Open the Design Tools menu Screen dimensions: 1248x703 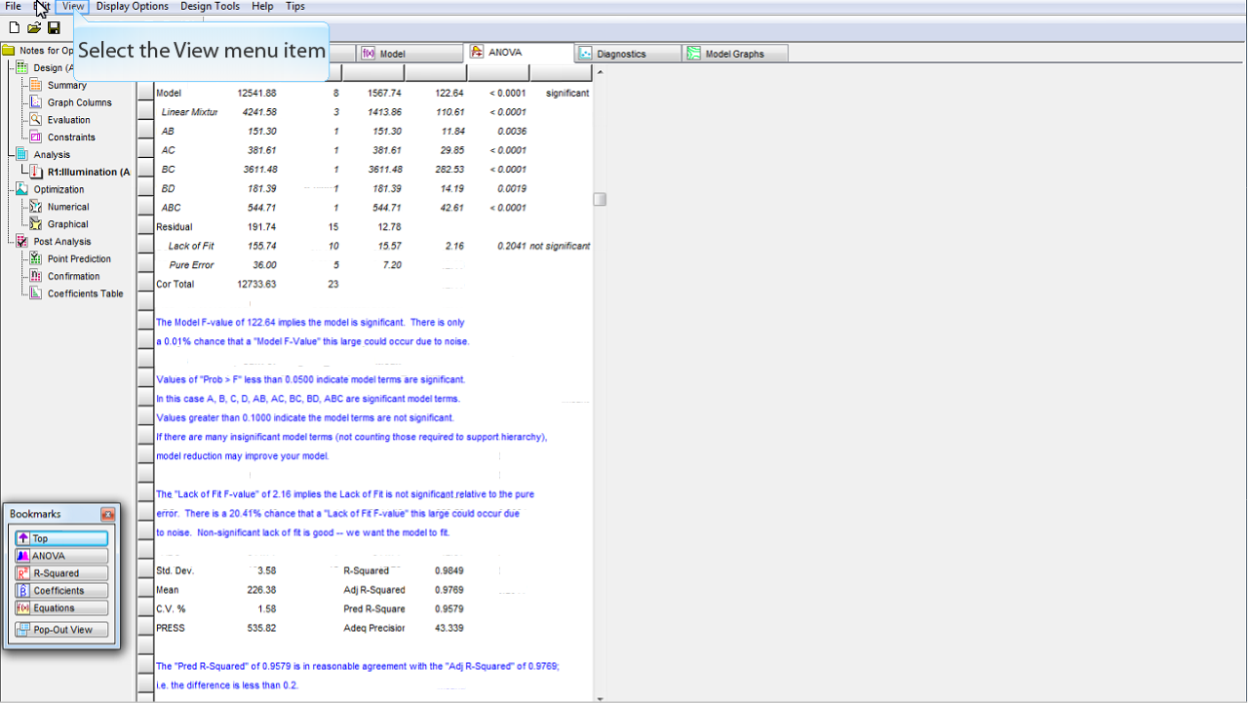tap(210, 7)
